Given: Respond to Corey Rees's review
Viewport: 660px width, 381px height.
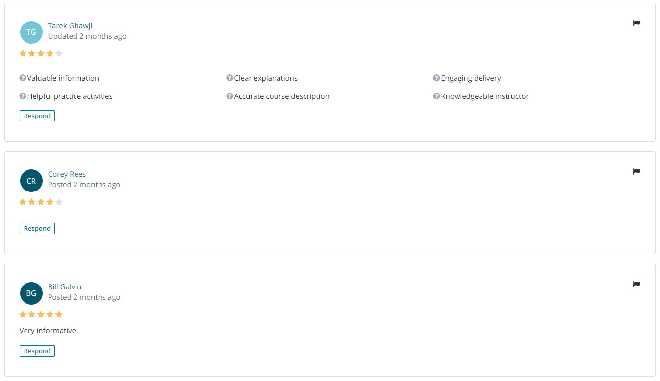Looking at the screenshot, I should (x=37, y=228).
